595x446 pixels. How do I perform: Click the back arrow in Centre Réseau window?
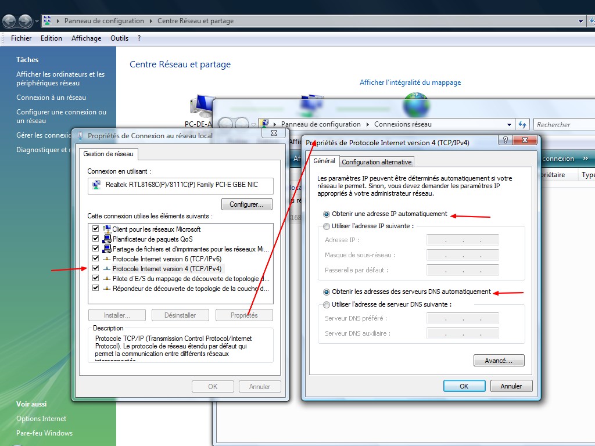click(9, 21)
